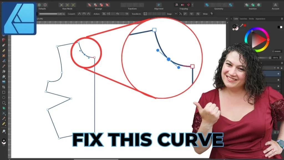Select the Zoom magnifier tool
284x160 pixels.
coord(4,131)
